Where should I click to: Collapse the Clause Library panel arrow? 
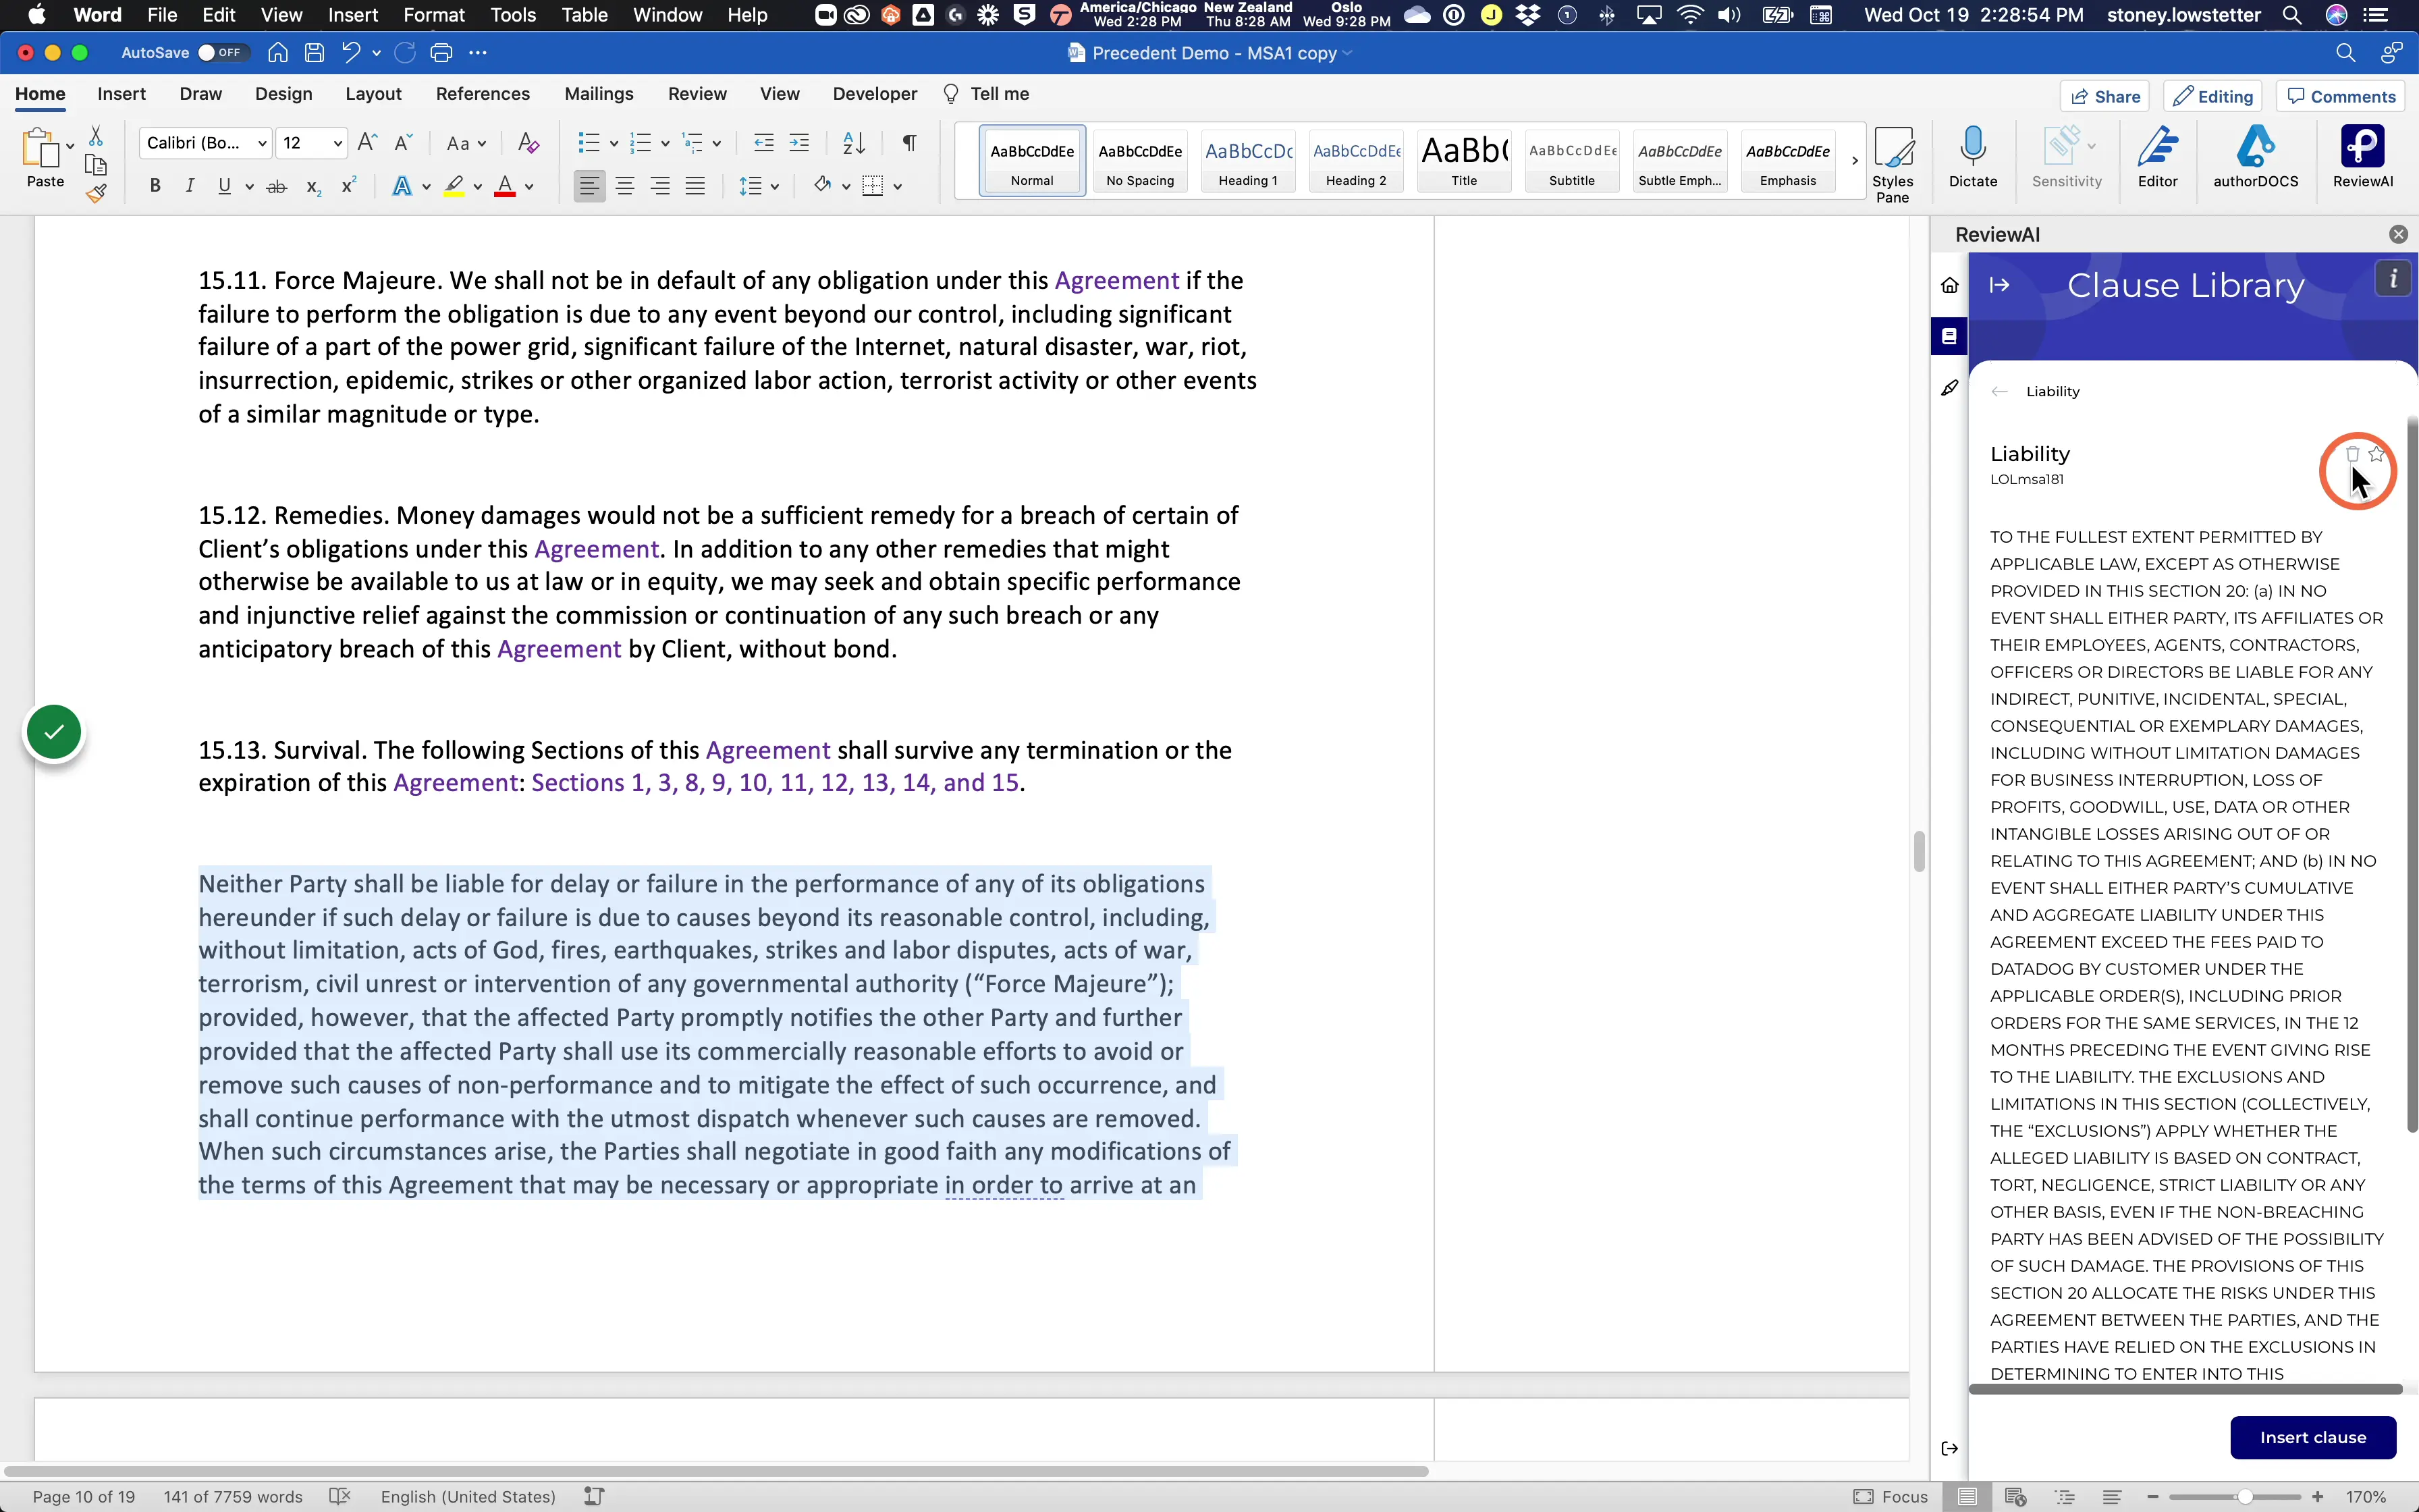(1999, 285)
